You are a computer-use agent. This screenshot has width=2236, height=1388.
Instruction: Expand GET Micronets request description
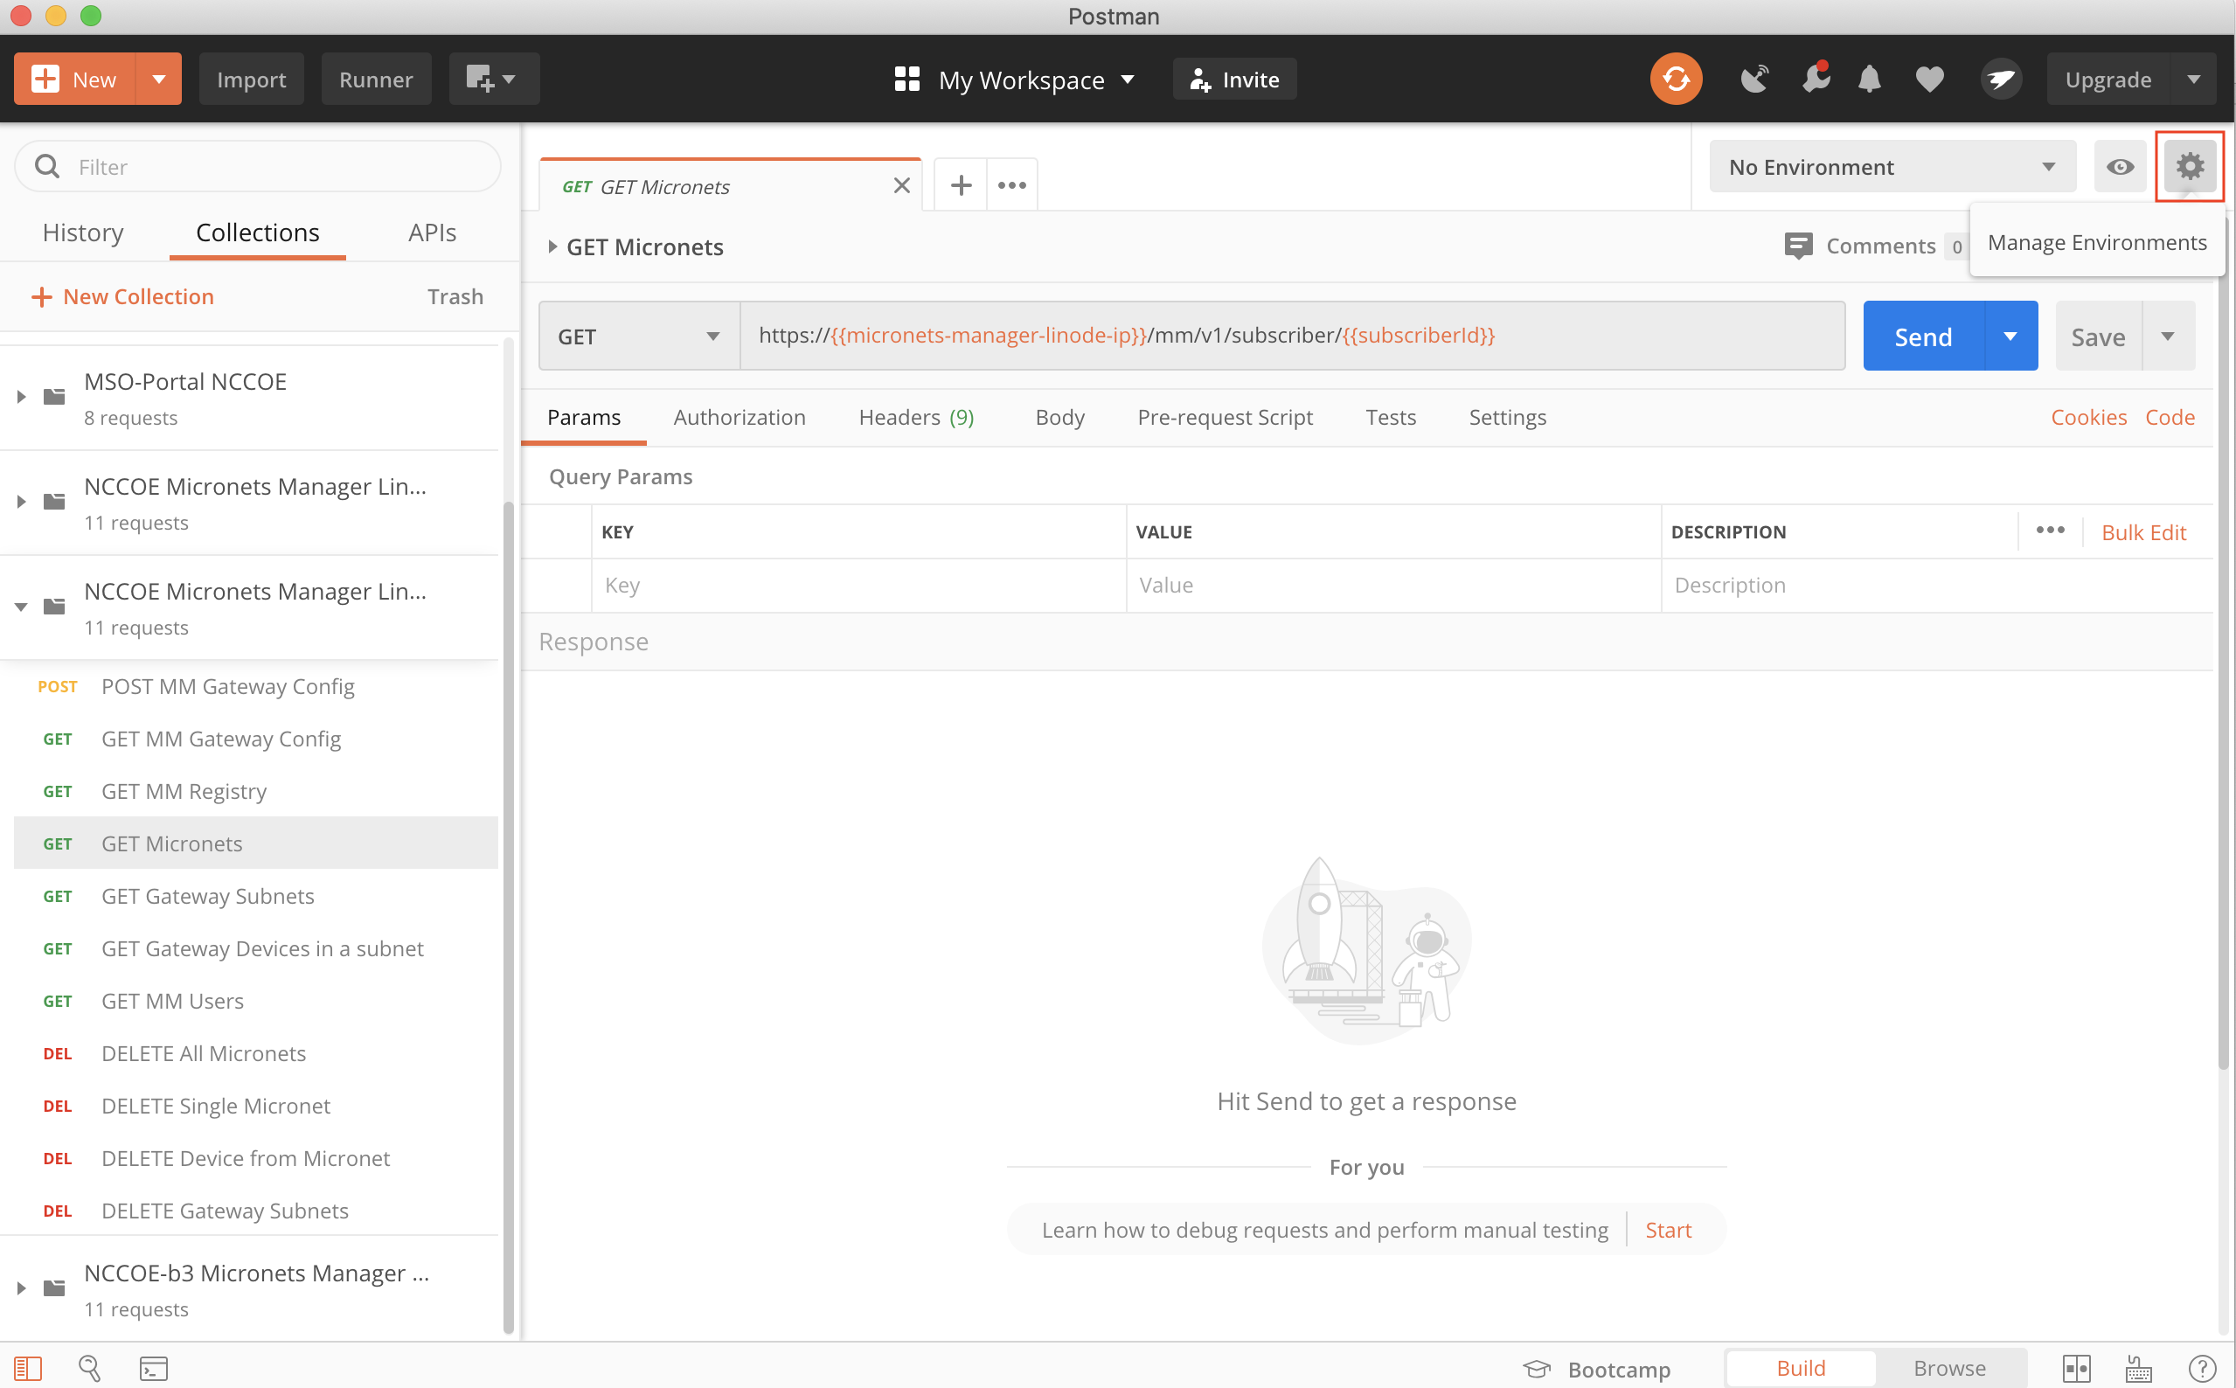tap(552, 246)
